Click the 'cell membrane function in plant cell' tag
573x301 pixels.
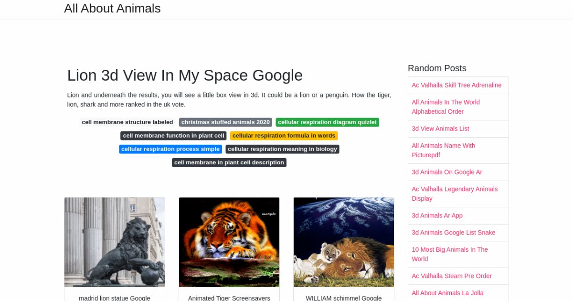(173, 136)
